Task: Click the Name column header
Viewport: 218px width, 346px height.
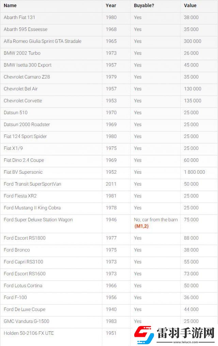Action: (10, 5)
